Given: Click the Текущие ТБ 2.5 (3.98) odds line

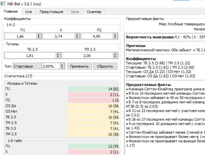Looking at the screenshot, I should 158,63.
